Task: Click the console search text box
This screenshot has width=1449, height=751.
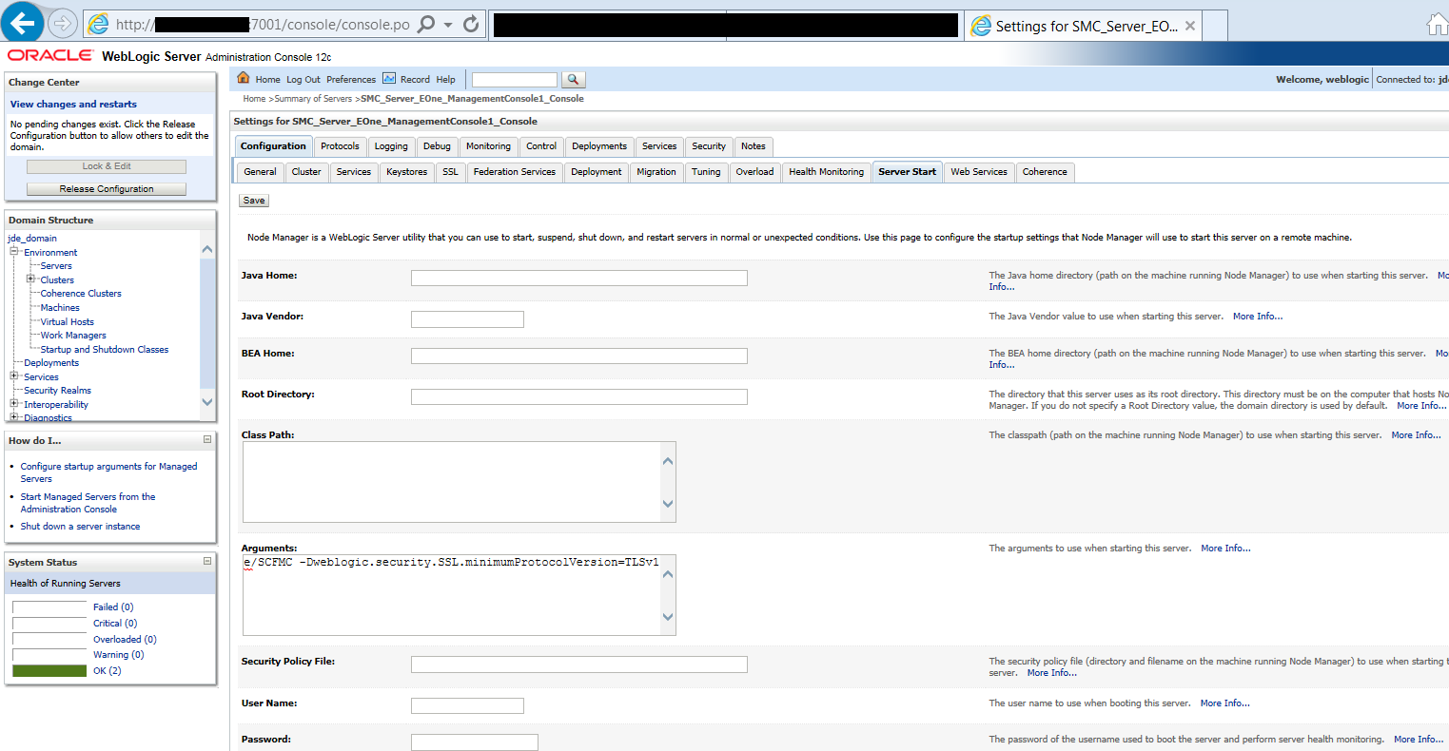Action: click(515, 80)
